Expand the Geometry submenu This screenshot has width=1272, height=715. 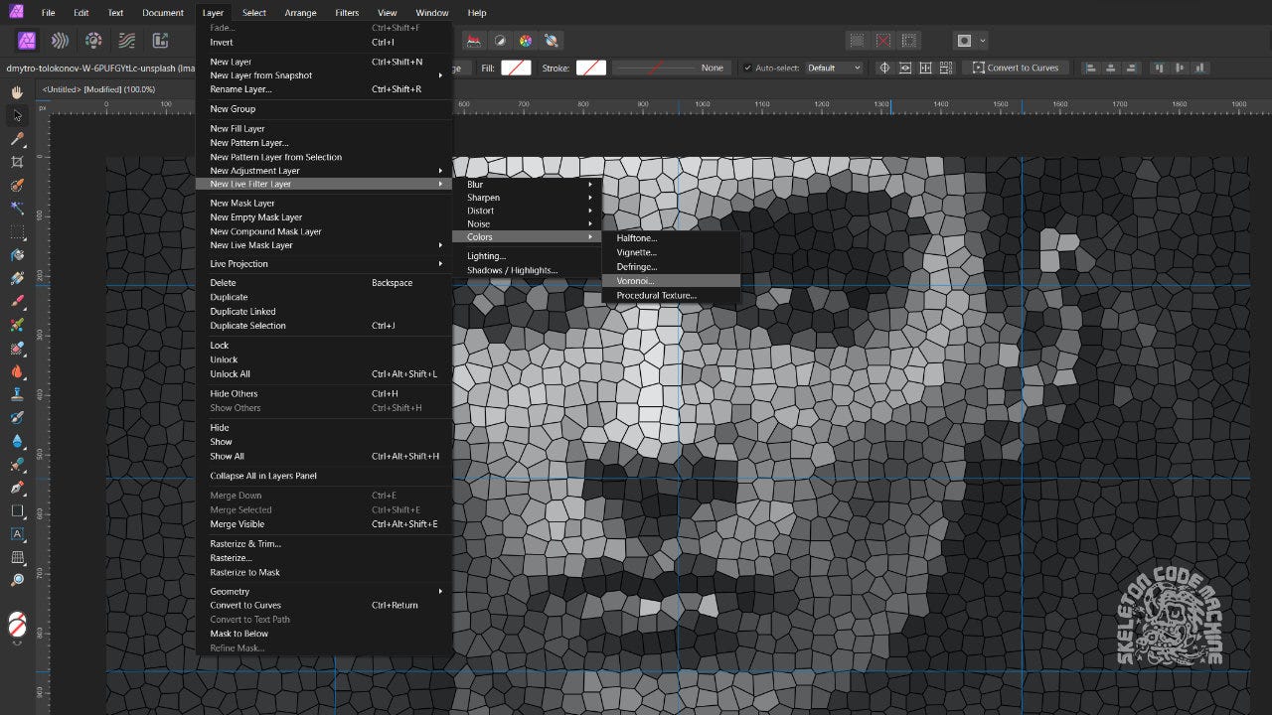(324, 592)
